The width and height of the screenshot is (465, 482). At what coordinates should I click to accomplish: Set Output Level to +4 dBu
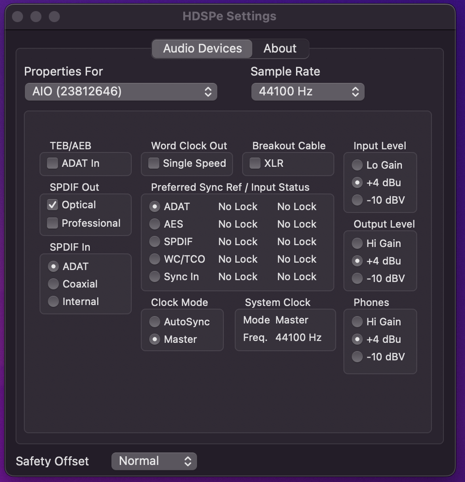pyautogui.click(x=357, y=261)
